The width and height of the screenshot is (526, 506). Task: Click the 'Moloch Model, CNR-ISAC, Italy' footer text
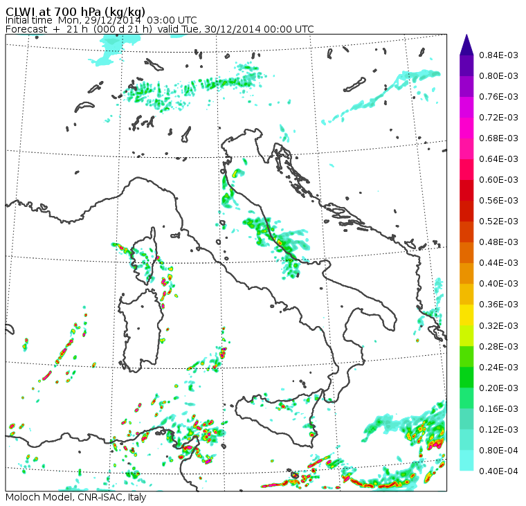(76, 497)
